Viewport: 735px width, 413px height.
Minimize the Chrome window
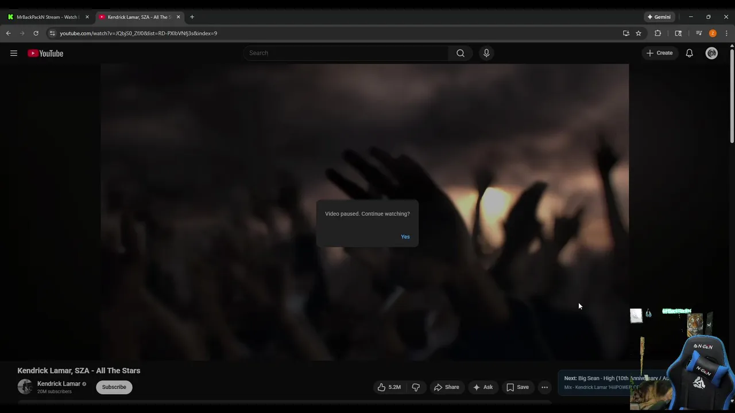click(x=691, y=17)
